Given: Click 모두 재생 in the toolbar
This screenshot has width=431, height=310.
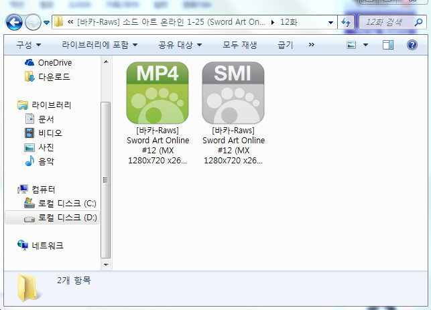Looking at the screenshot, I should 240,45.
